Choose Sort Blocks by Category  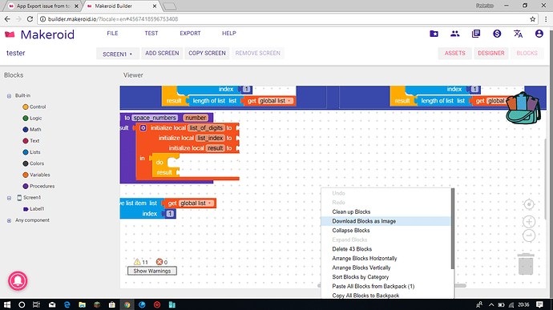point(385,277)
